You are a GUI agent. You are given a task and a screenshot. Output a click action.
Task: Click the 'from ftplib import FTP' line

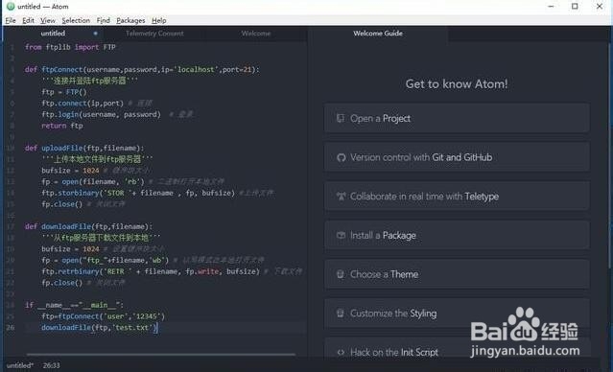coord(70,47)
